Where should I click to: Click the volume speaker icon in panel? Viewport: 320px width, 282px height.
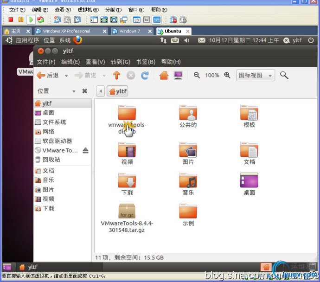(186, 40)
